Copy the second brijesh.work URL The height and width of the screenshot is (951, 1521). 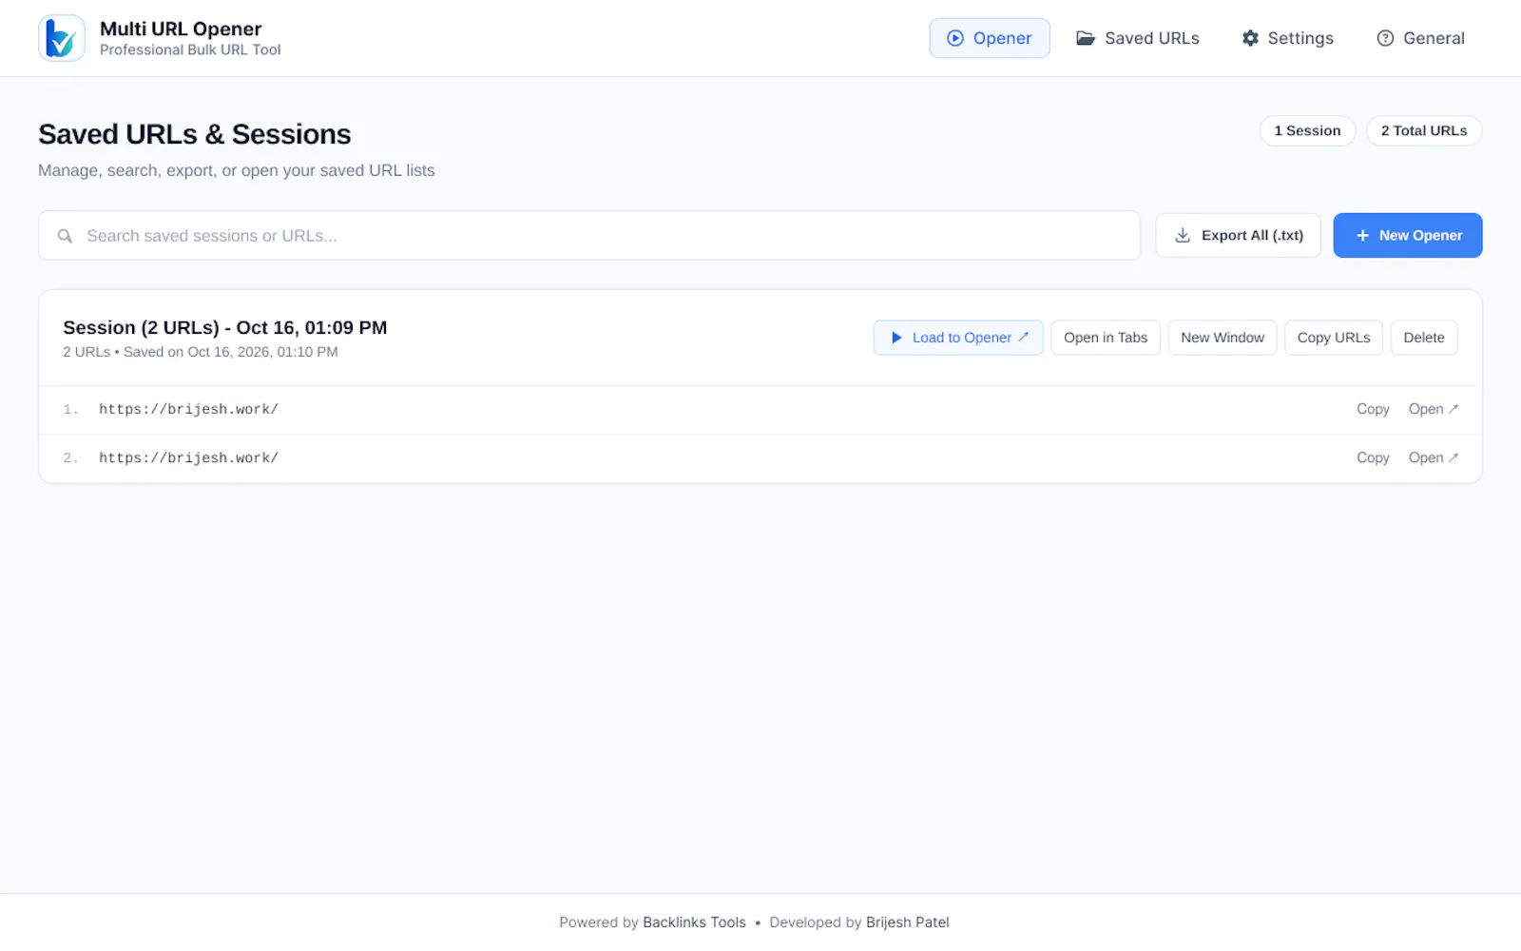coord(1373,457)
